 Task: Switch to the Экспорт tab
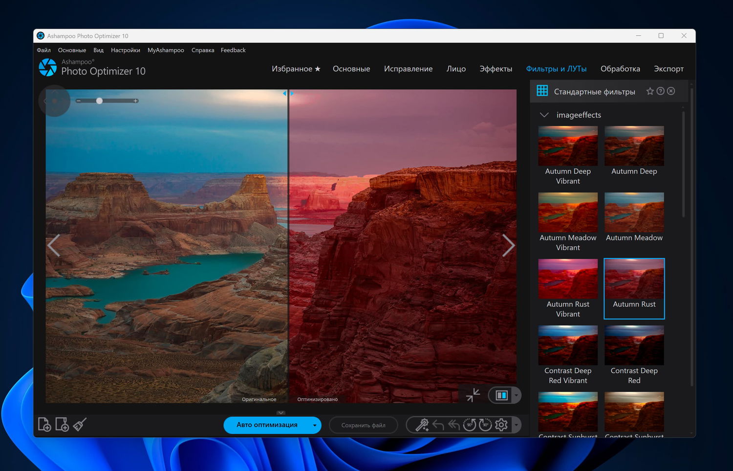tap(668, 69)
